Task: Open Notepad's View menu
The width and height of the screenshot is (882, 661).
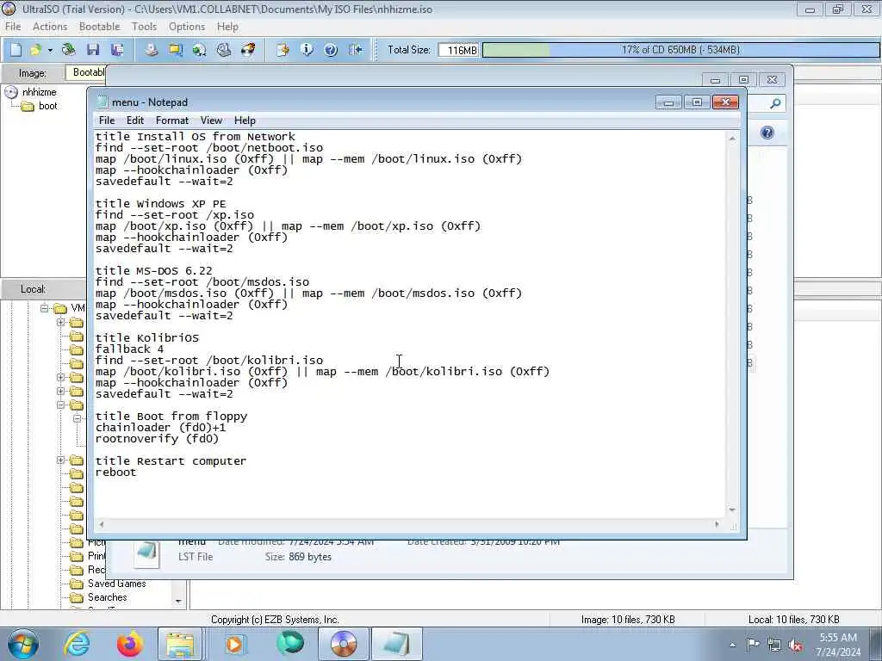Action: click(x=211, y=120)
